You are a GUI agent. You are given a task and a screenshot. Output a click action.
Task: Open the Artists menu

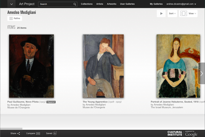(100, 4)
